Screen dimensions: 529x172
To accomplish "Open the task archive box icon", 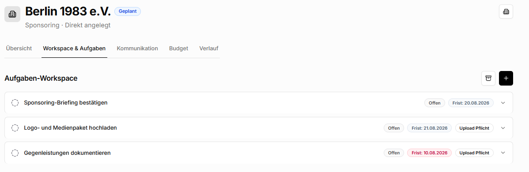I will [488, 78].
